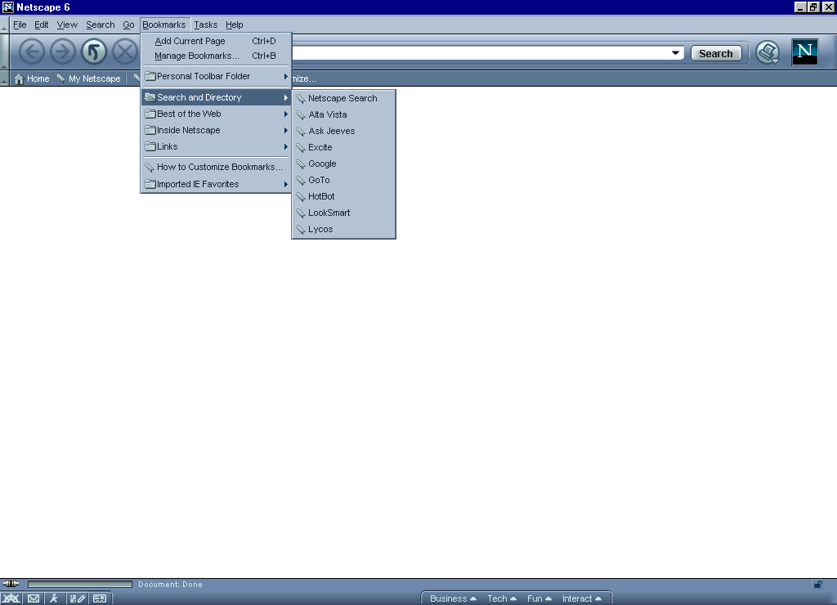
Task: Open the File menu
Action: (x=20, y=25)
